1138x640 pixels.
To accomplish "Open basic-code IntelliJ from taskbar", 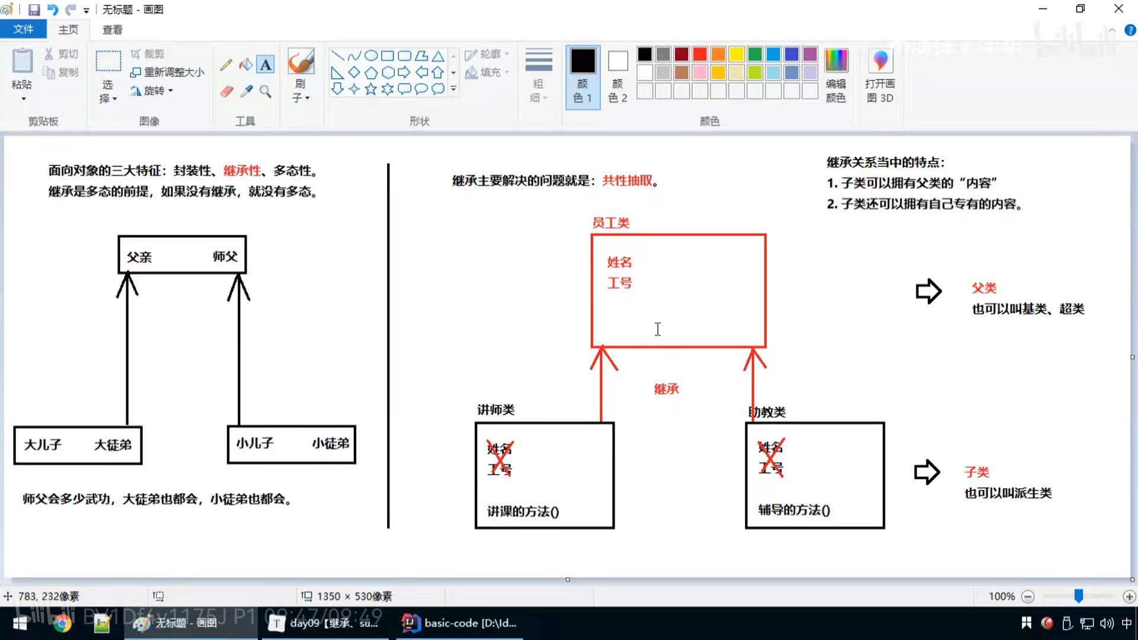I will coord(459,623).
